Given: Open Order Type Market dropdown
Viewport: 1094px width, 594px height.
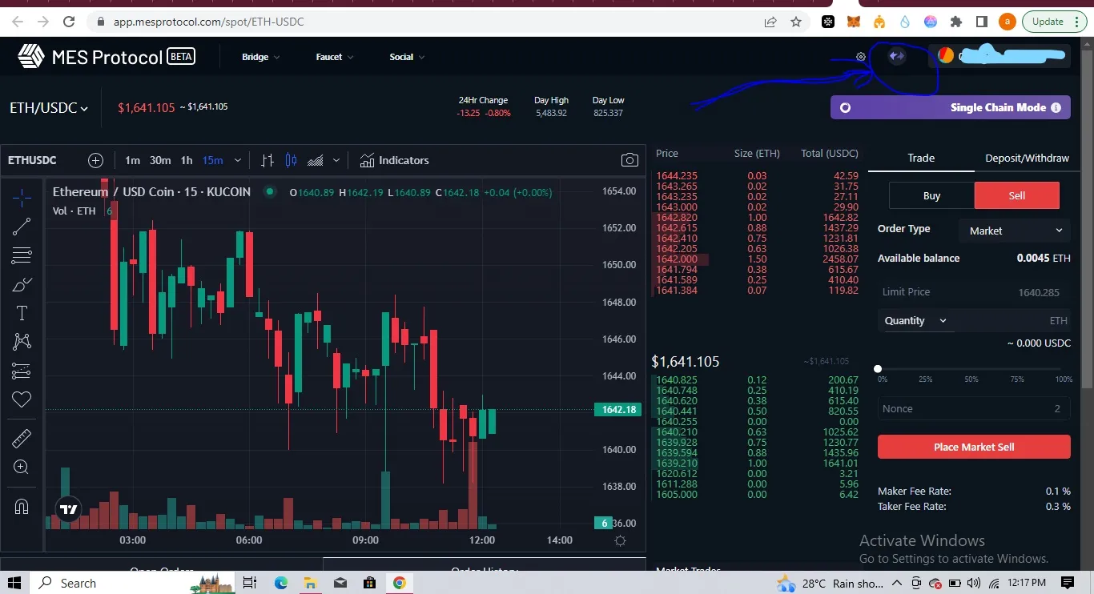Looking at the screenshot, I should click(x=1015, y=231).
